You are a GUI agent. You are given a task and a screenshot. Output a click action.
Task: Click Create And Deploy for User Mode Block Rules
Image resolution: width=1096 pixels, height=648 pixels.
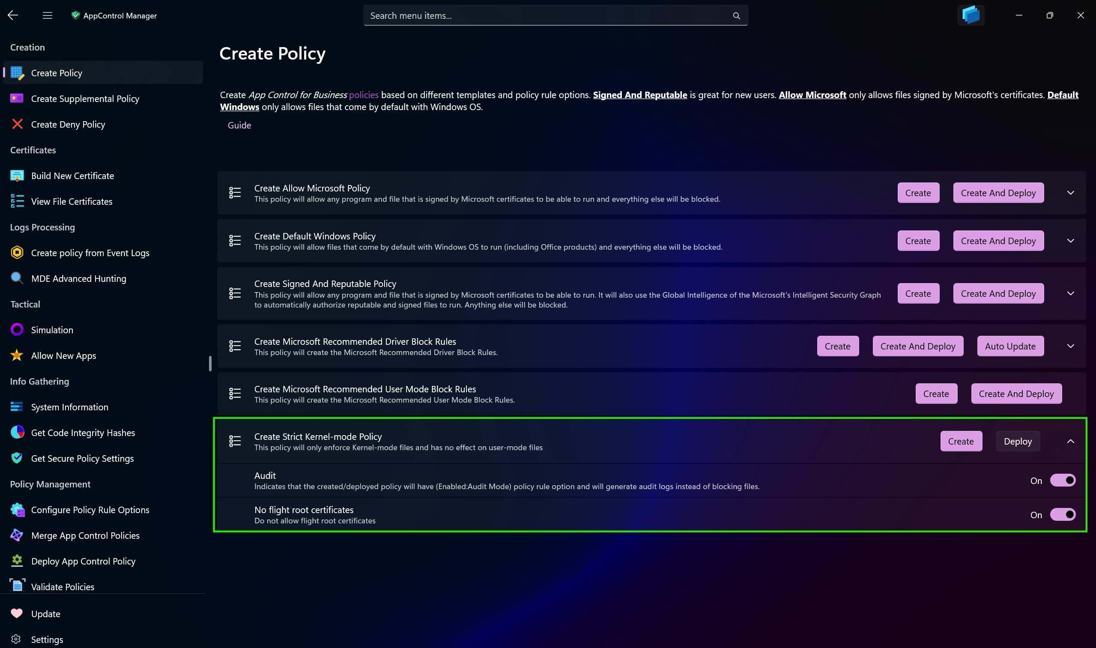[x=1016, y=394]
